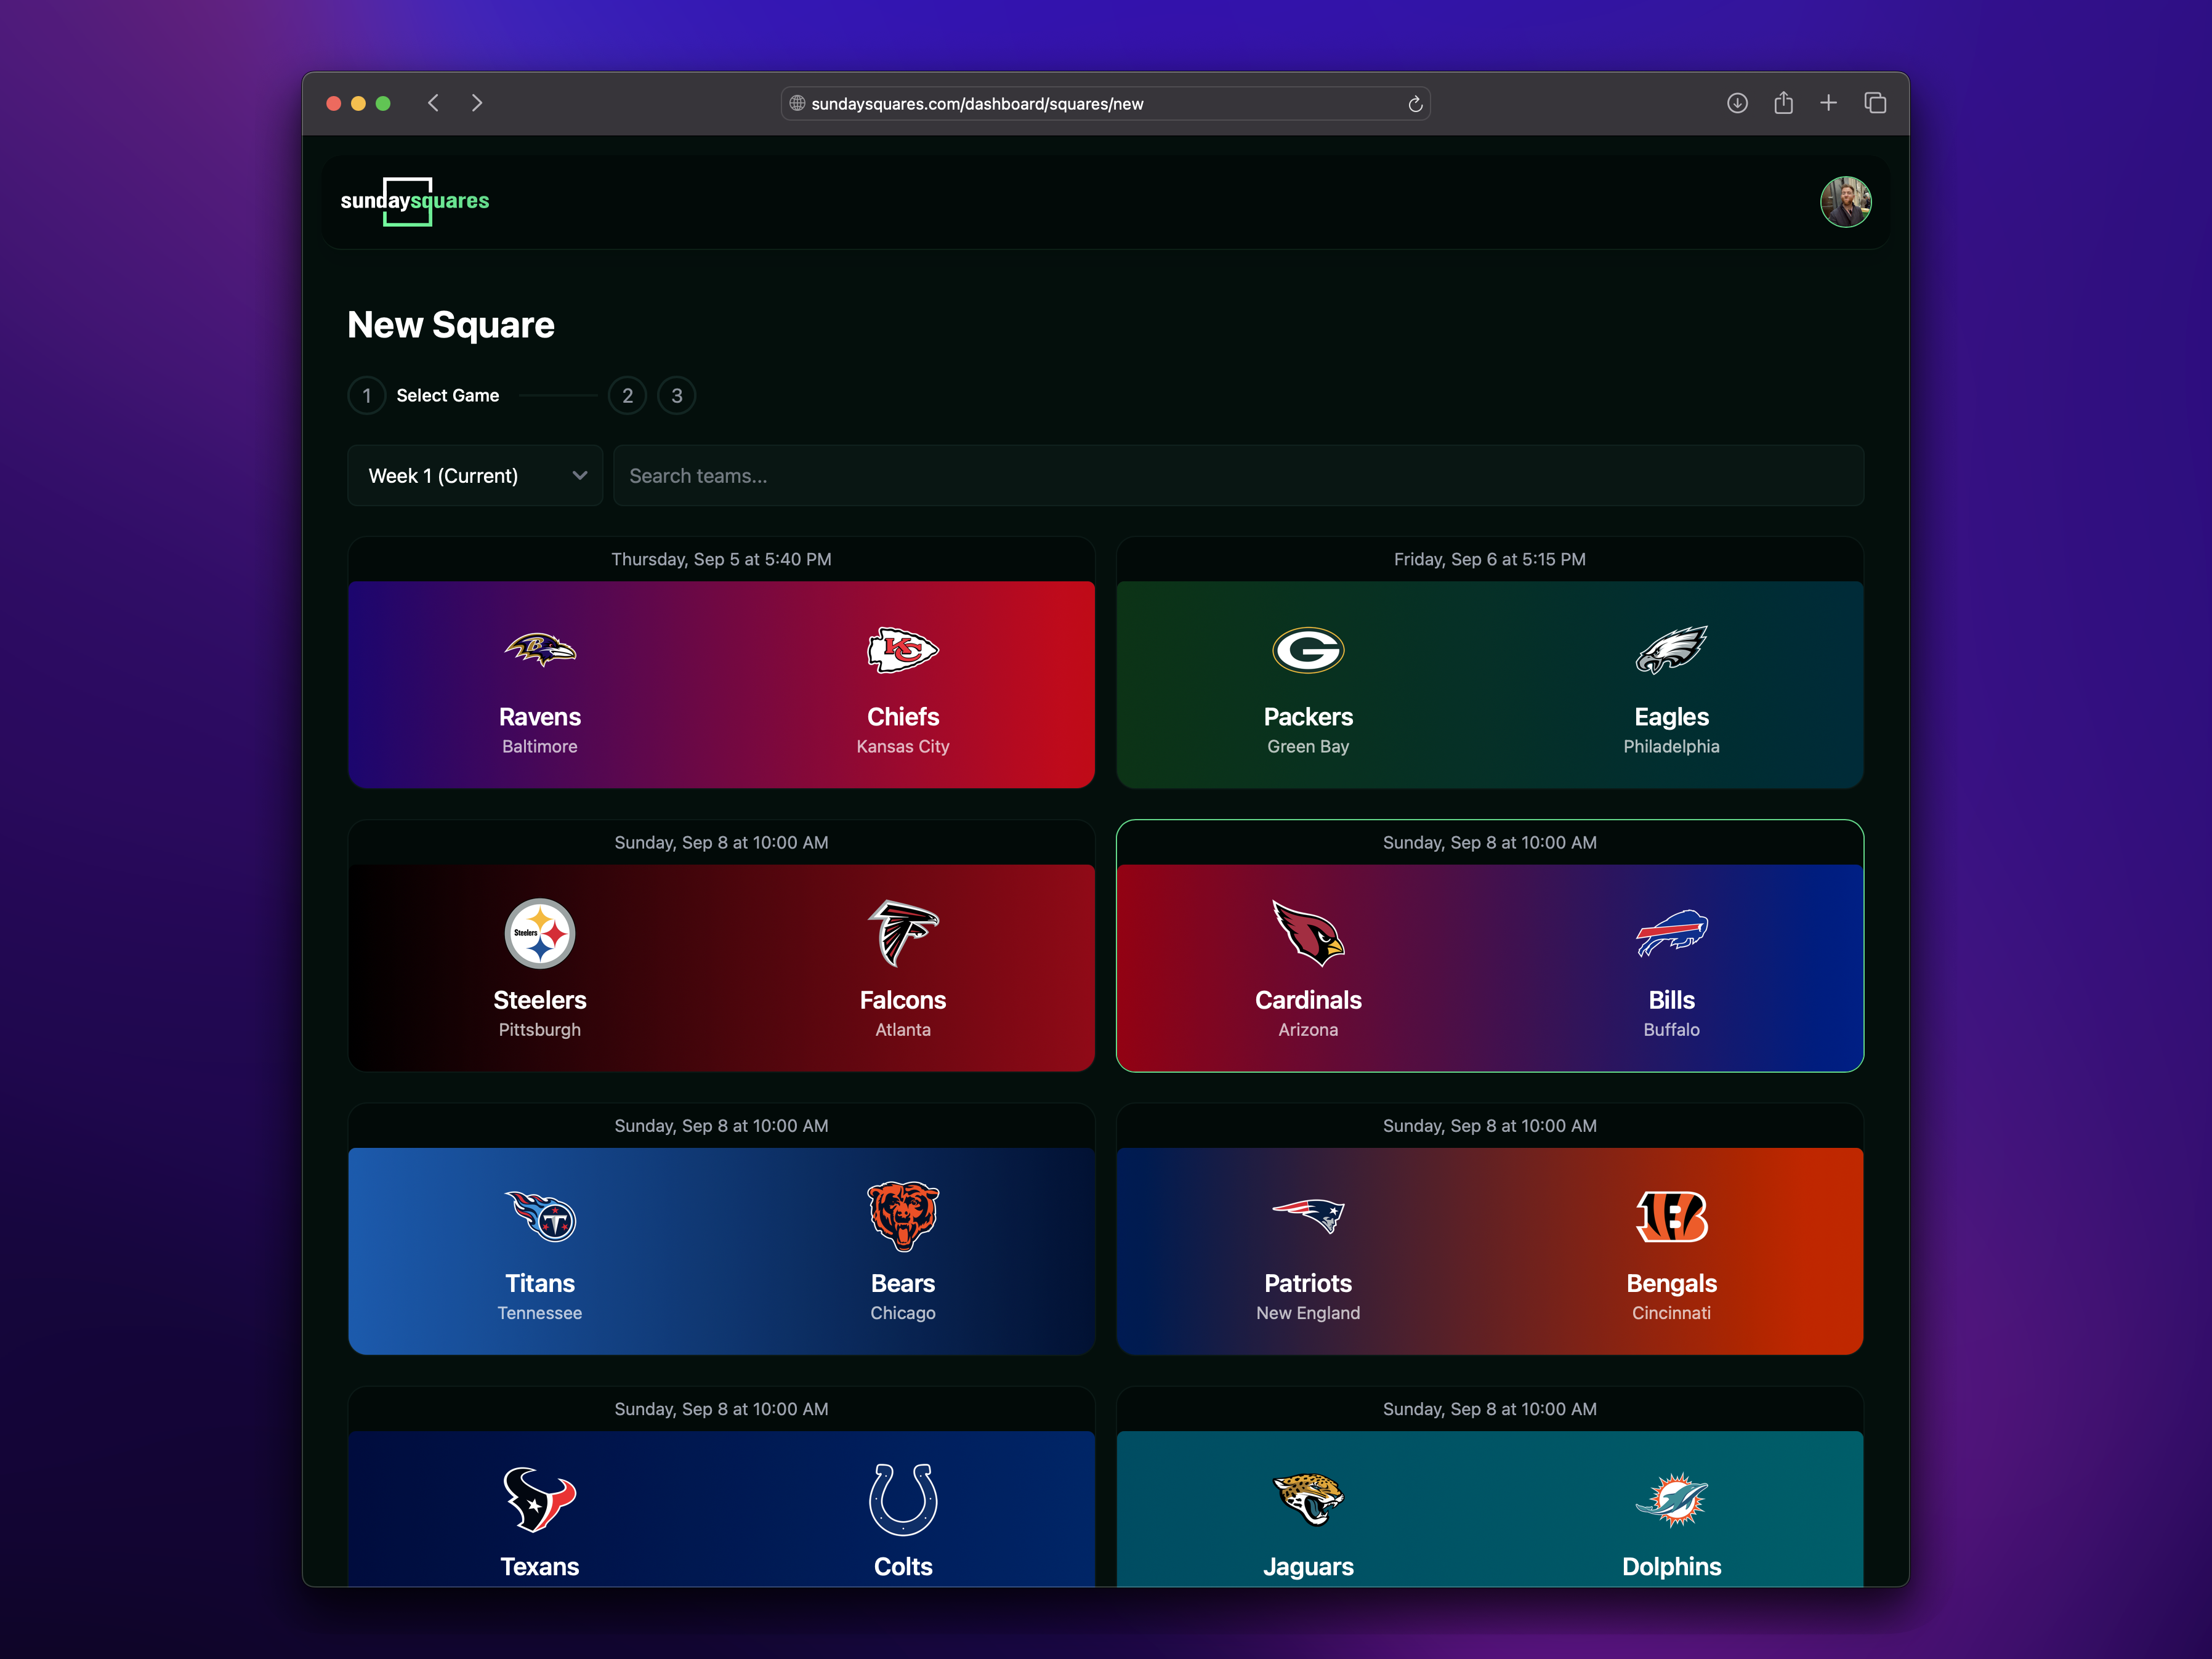Click the Jaguars team logo
The image size is (2212, 1659).
click(1308, 1499)
